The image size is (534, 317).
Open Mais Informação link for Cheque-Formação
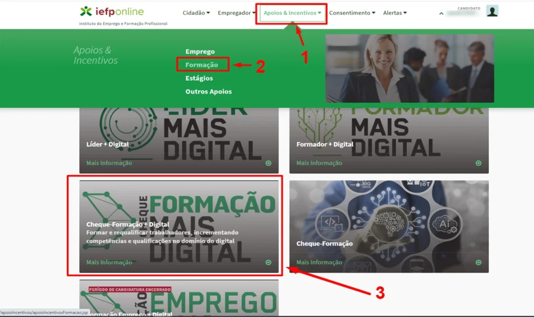coord(319,262)
